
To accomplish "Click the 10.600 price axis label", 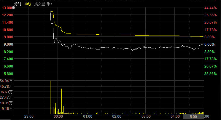I will pos(7,30).
